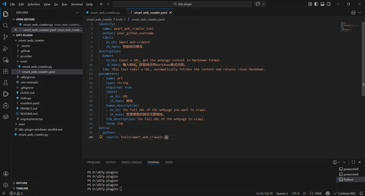
Task: Click Go Forward arrow in title bar
Action: [108, 4]
